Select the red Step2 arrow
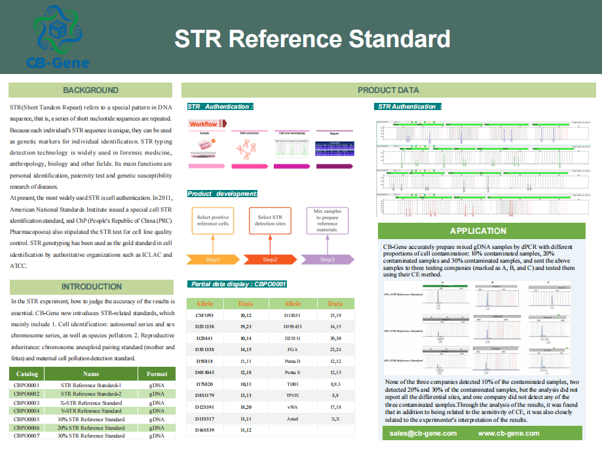602x452 pixels. coord(271,259)
